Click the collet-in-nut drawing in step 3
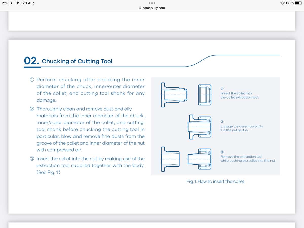The image size is (304, 228). pyautogui.click(x=199, y=159)
